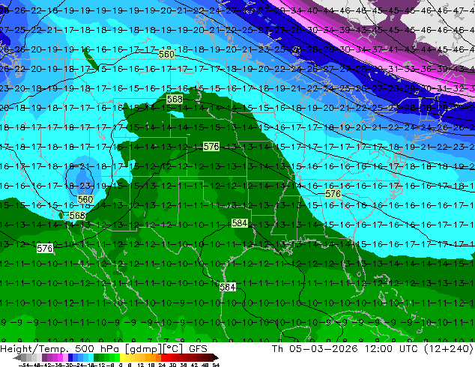
Task: Click the navy blue legend swatch near -30
Action: [70, 357]
